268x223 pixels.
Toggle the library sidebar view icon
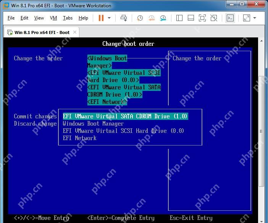coord(179,18)
